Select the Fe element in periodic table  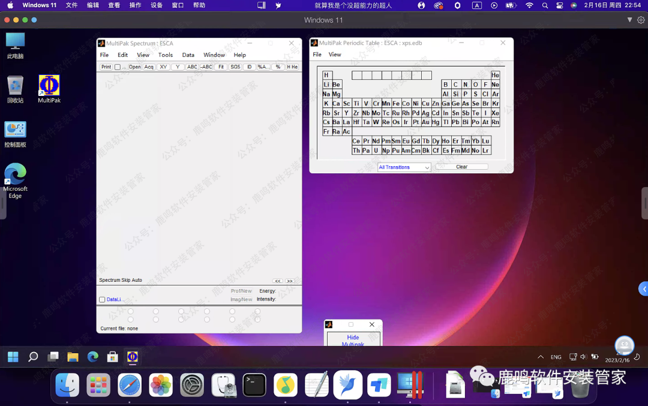click(396, 104)
